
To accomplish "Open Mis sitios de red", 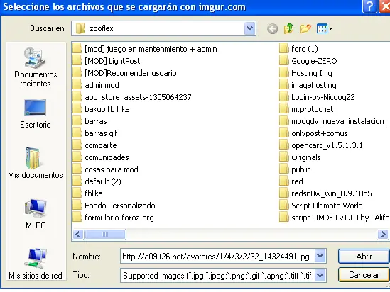I will click(36, 264).
